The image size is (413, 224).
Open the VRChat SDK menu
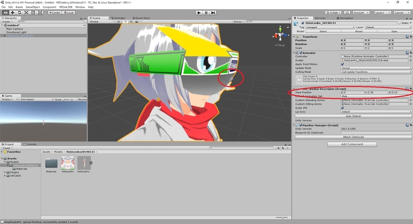click(66, 7)
